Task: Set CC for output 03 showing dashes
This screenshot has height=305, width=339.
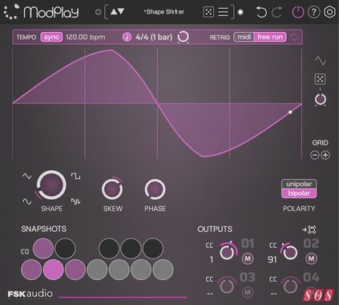Action: click(x=210, y=294)
